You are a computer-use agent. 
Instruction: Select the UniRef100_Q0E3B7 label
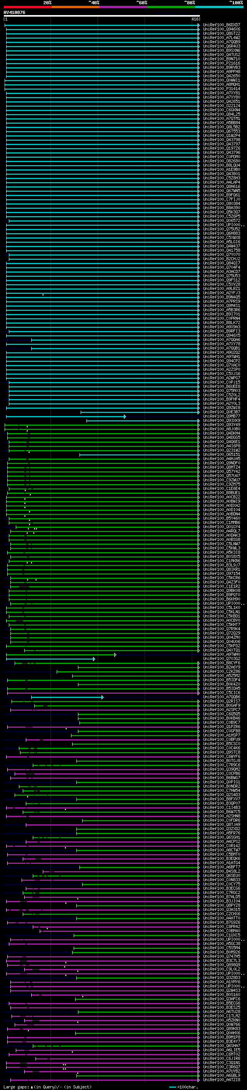click(x=222, y=412)
